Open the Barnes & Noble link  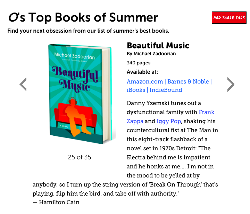coord(188,81)
